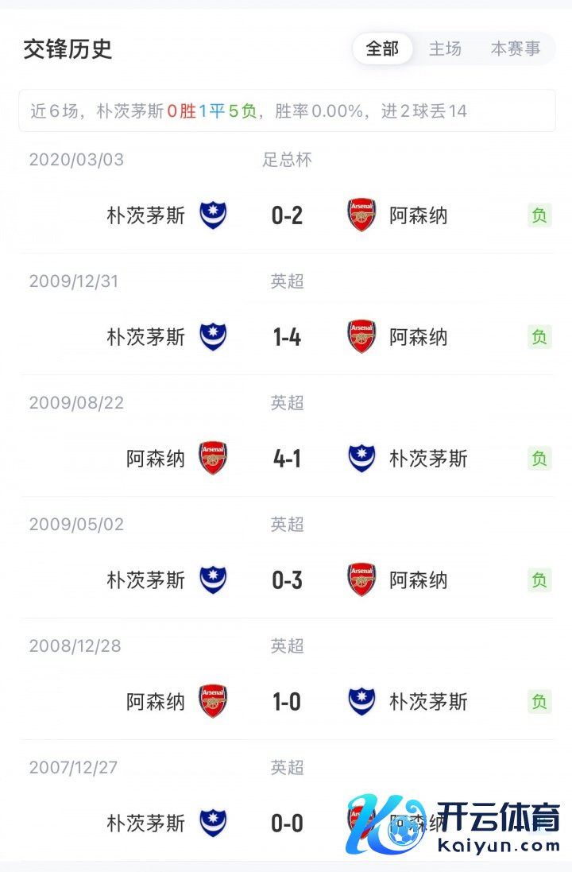Switch to the 主场 filter tab
Screen dimensions: 572x872
click(x=445, y=49)
